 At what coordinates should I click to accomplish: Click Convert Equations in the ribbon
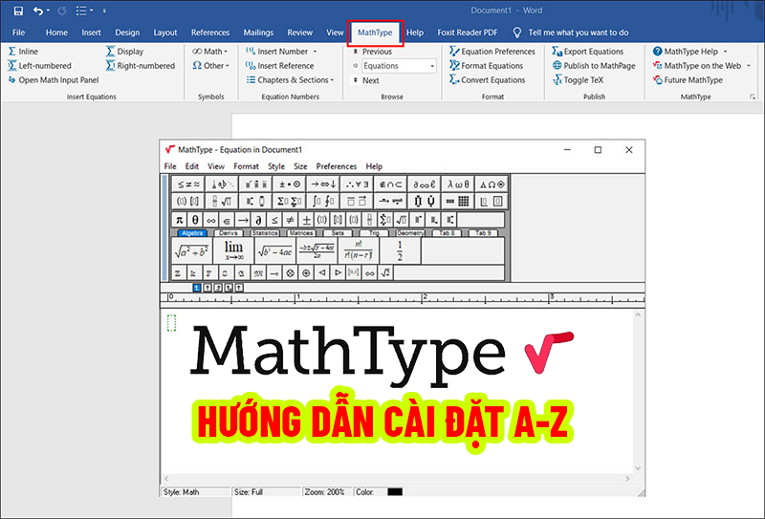pyautogui.click(x=488, y=80)
